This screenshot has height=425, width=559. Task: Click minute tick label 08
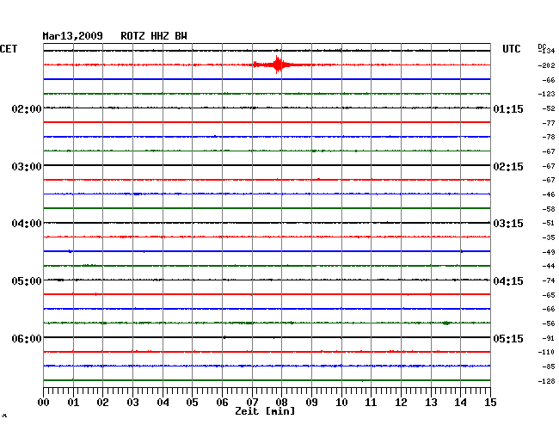coord(281,403)
